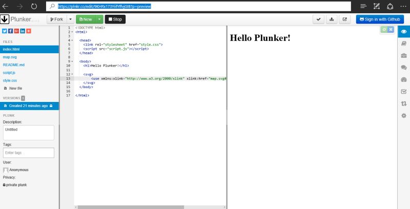
Task: Share plunk via LinkedIn icon
Action: coord(23,31)
